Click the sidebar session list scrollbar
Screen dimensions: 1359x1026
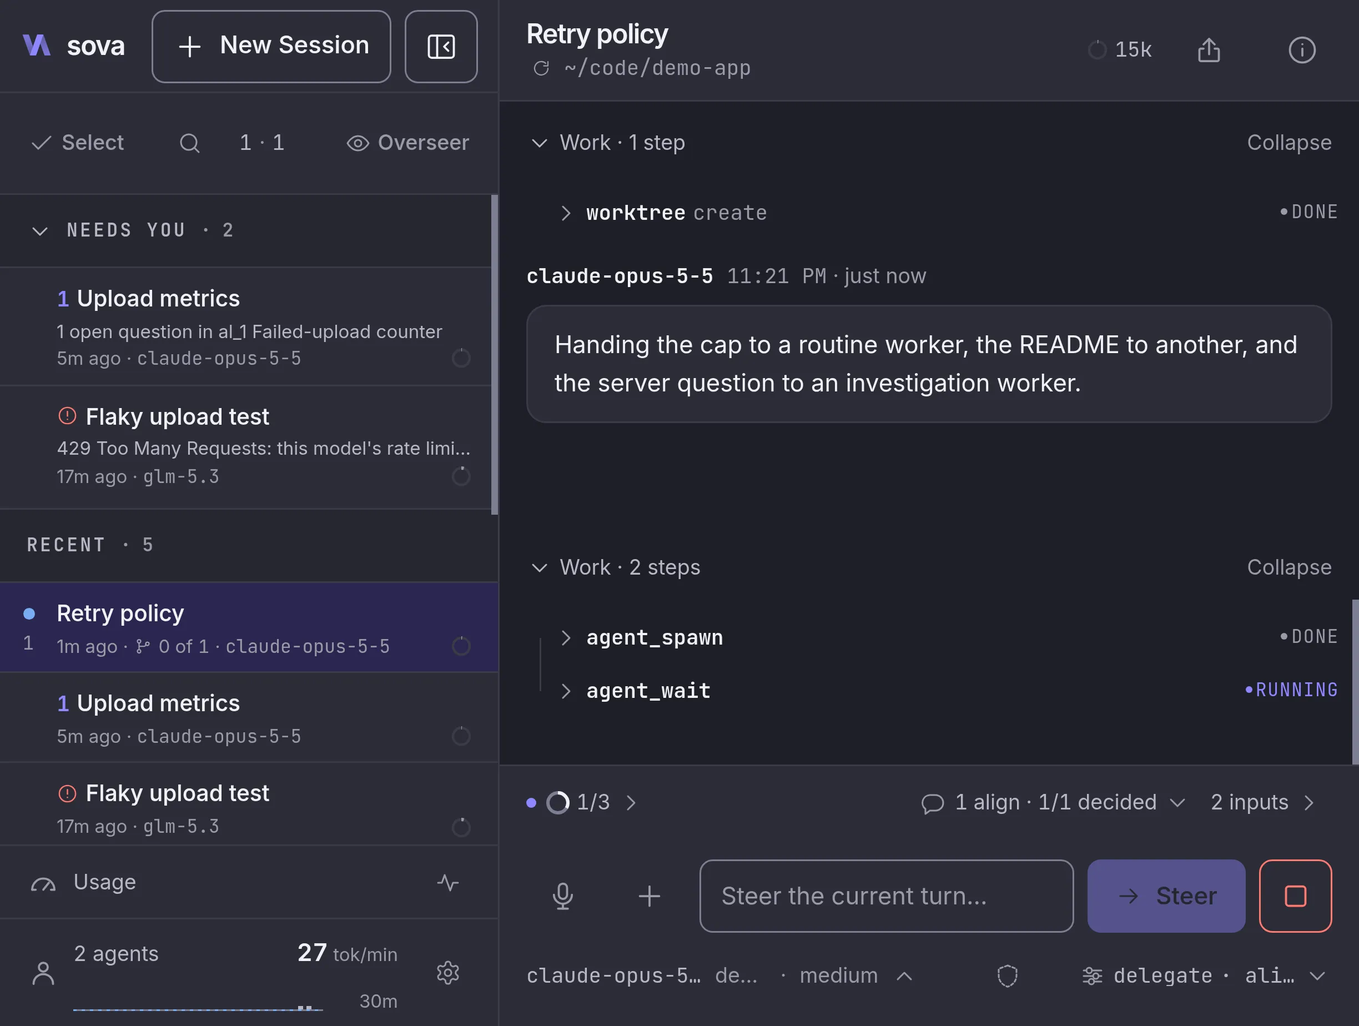[495, 355]
